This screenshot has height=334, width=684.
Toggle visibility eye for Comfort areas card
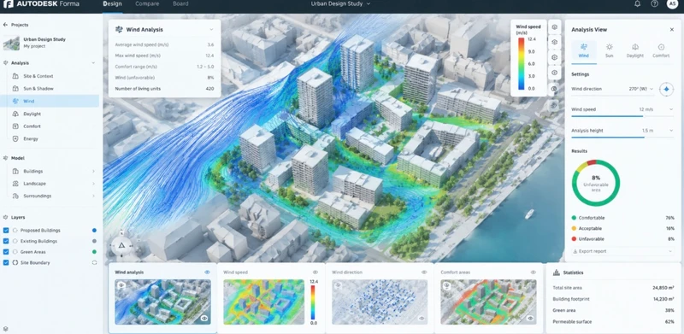coord(533,272)
